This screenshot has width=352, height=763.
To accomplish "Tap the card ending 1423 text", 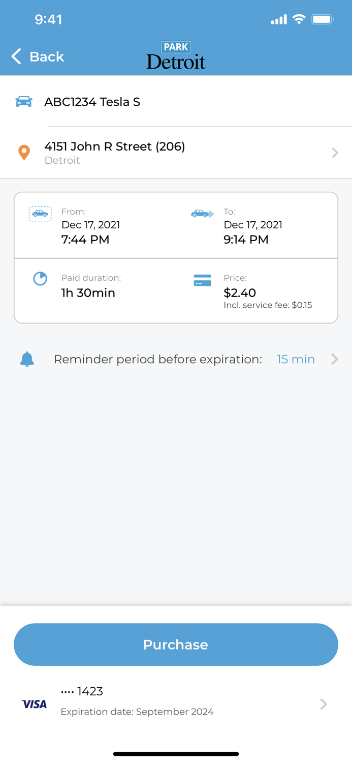I will [82, 691].
